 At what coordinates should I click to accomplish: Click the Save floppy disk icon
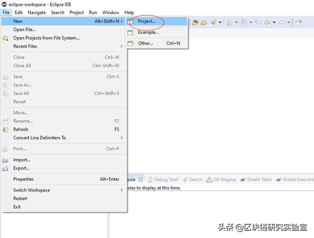5,77
